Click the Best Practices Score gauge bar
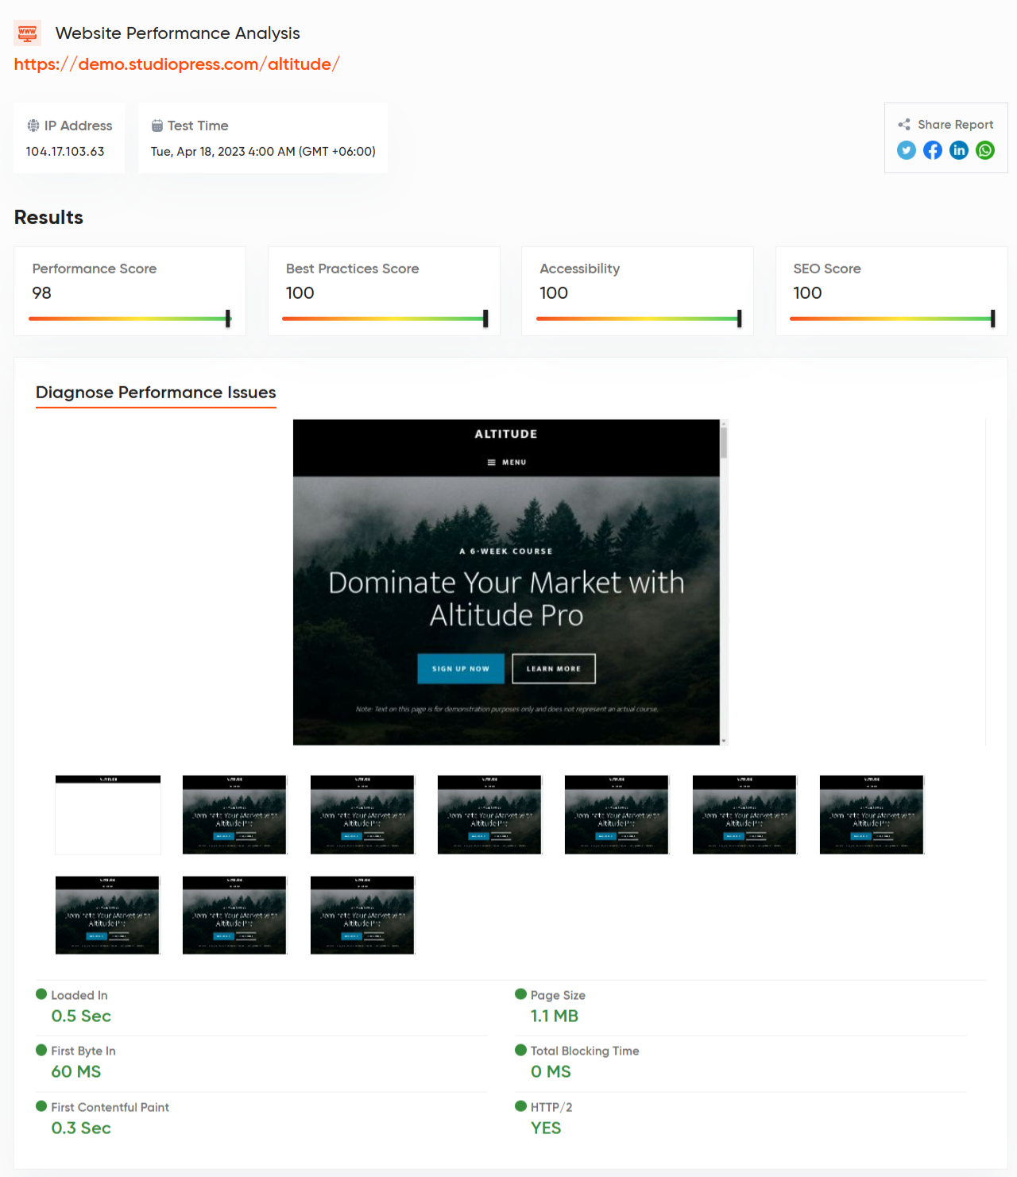This screenshot has width=1017, height=1177. [385, 319]
